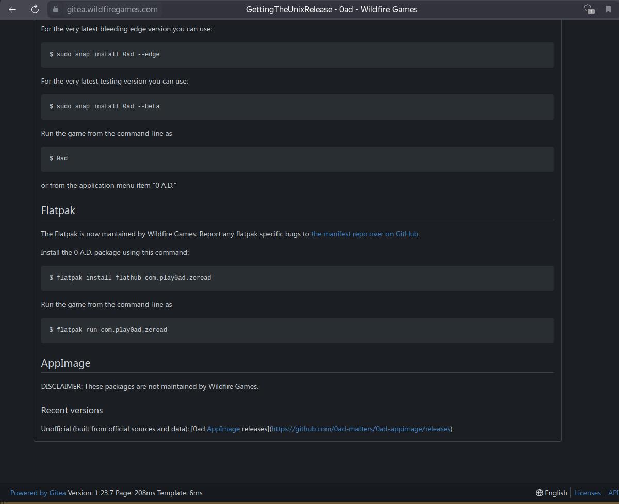
Task: Click the page title in the title bar
Action: pos(332,9)
